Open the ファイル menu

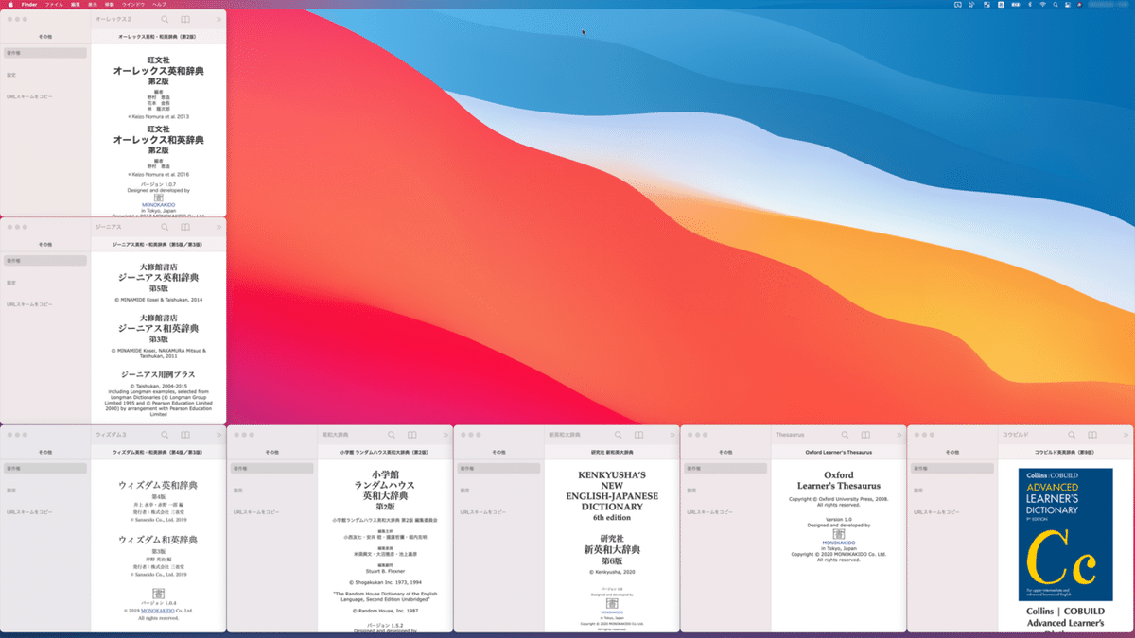[54, 5]
